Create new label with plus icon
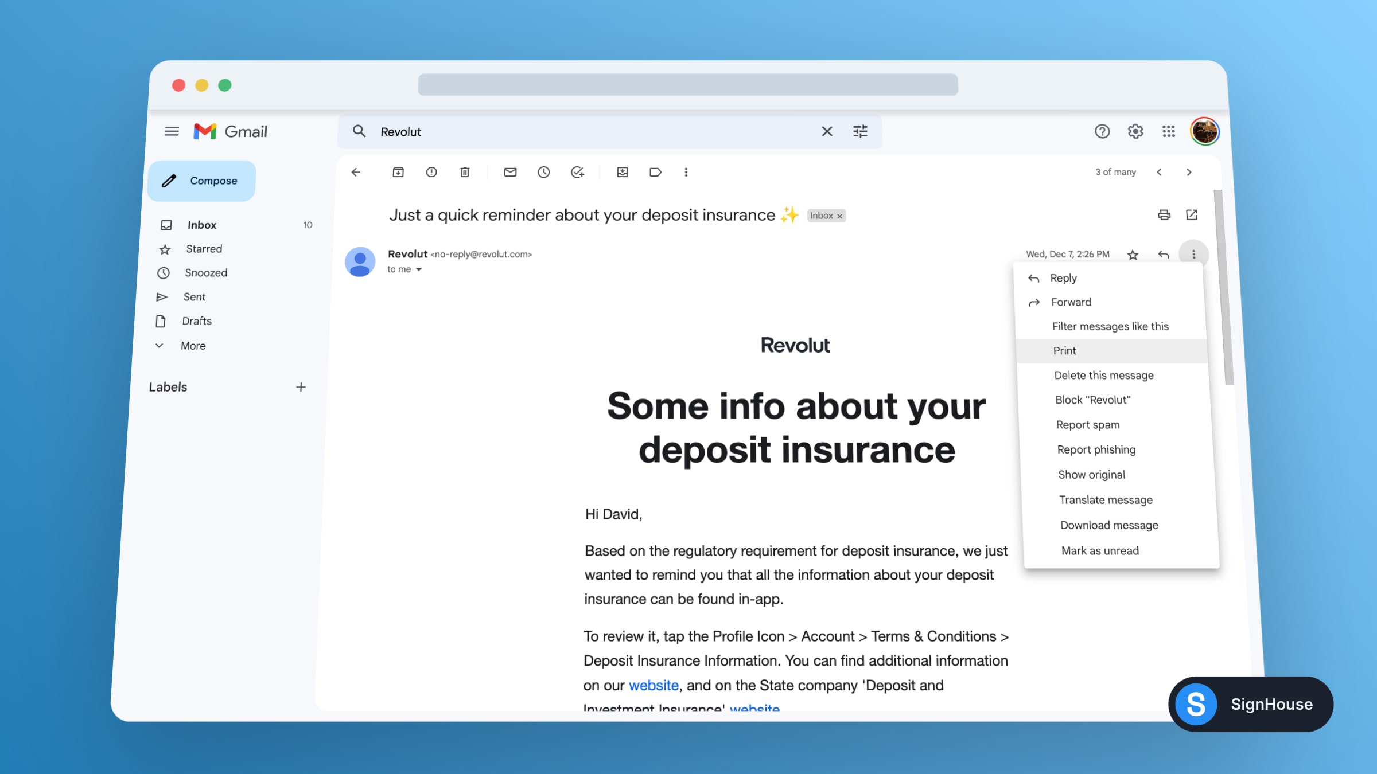1377x774 pixels. tap(301, 387)
